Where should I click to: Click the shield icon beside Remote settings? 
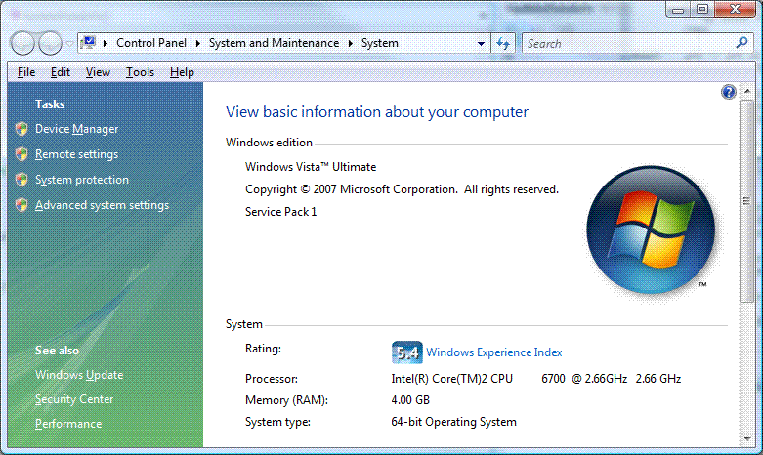pyautogui.click(x=21, y=154)
